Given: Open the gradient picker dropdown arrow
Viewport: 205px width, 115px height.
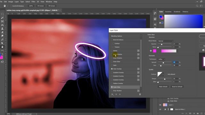Looking at the screenshot, I should pyautogui.click(x=177, y=51).
